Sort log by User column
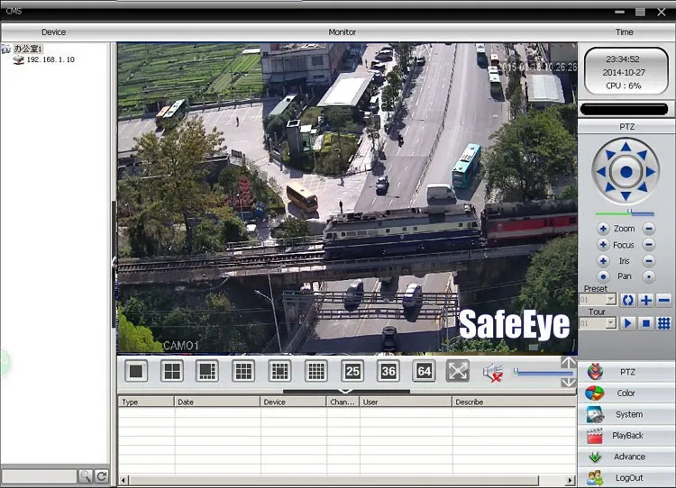The width and height of the screenshot is (676, 488). tap(406, 402)
